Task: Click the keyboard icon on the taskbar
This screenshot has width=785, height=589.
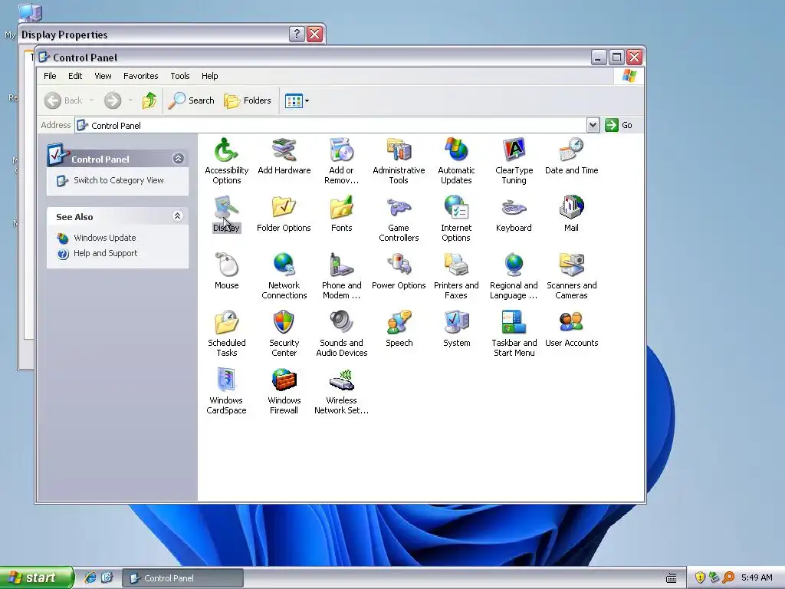Action: pos(672,578)
